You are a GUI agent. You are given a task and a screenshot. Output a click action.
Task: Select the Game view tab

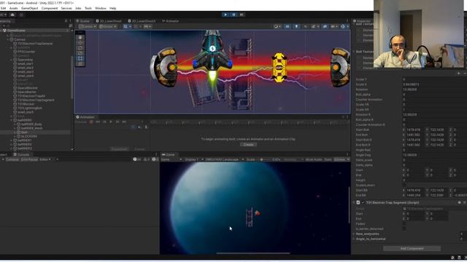click(169, 154)
